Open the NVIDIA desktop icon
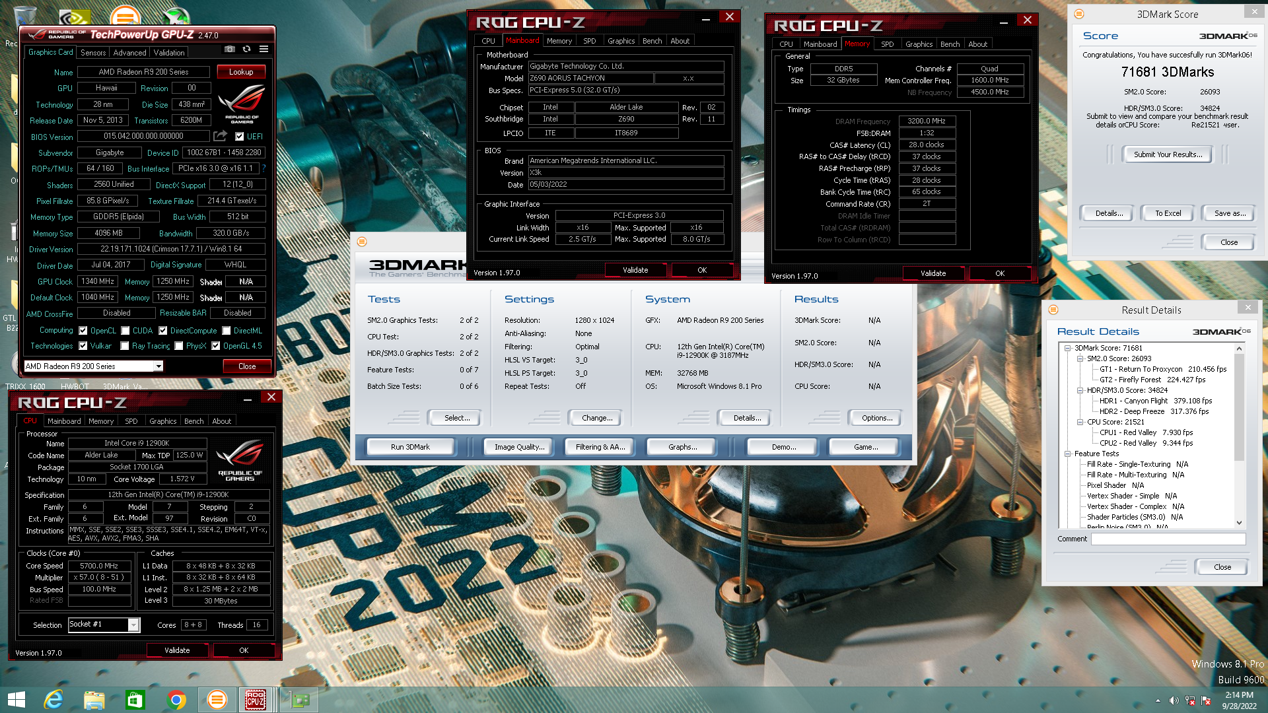The height and width of the screenshot is (713, 1268). point(75,16)
